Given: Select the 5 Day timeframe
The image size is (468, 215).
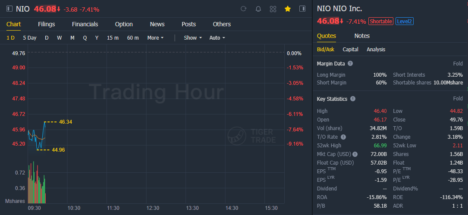Looking at the screenshot, I should (30, 38).
